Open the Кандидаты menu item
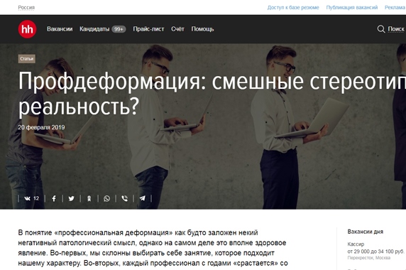This screenshot has height=270, width=406. pos(94,29)
